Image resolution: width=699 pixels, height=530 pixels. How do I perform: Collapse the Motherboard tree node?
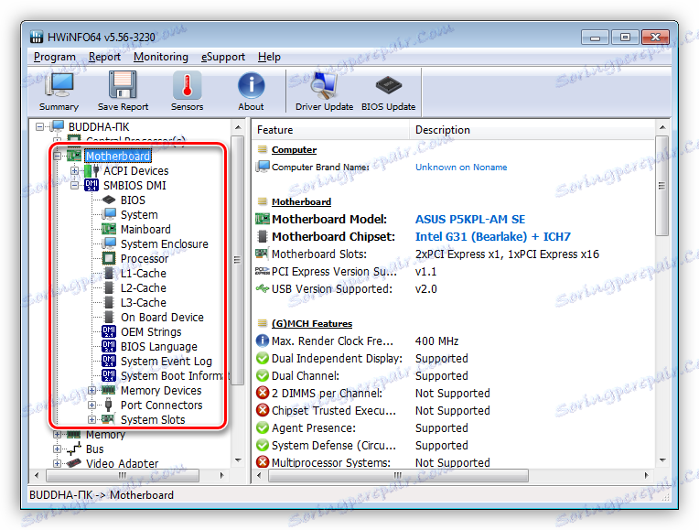pos(57,157)
